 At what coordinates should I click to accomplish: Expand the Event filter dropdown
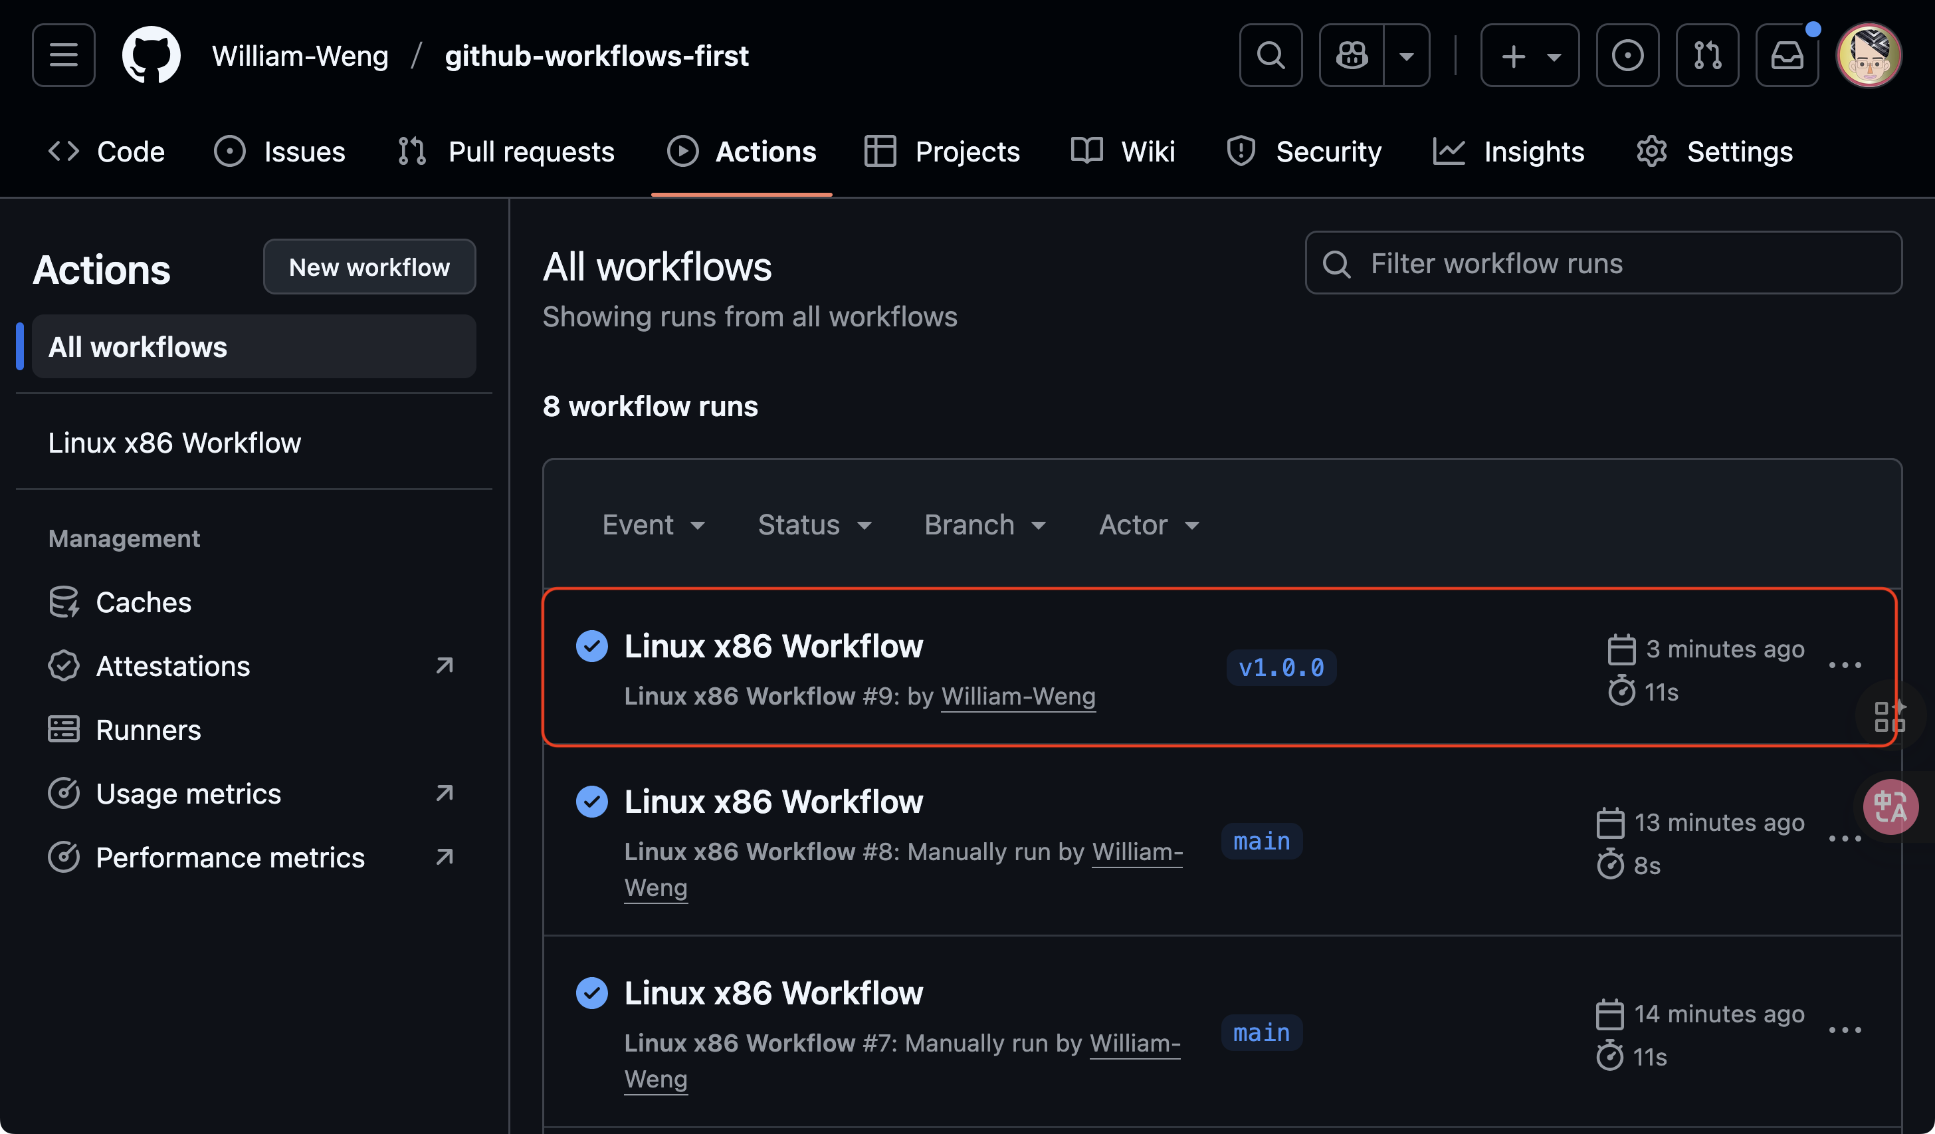click(x=653, y=526)
